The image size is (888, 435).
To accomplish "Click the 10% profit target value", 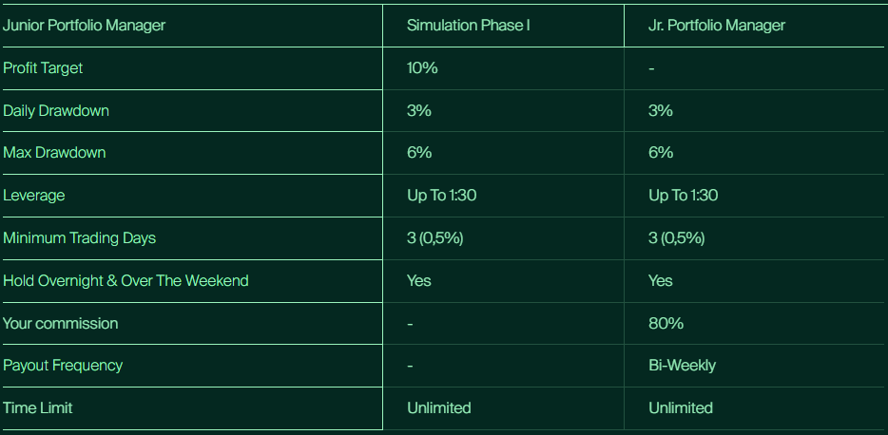I will [422, 68].
